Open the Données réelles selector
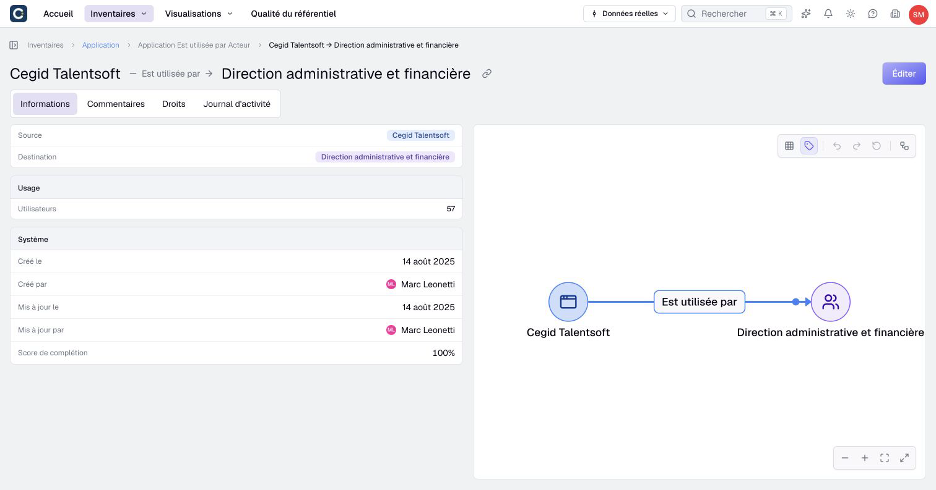936x490 pixels. click(630, 14)
